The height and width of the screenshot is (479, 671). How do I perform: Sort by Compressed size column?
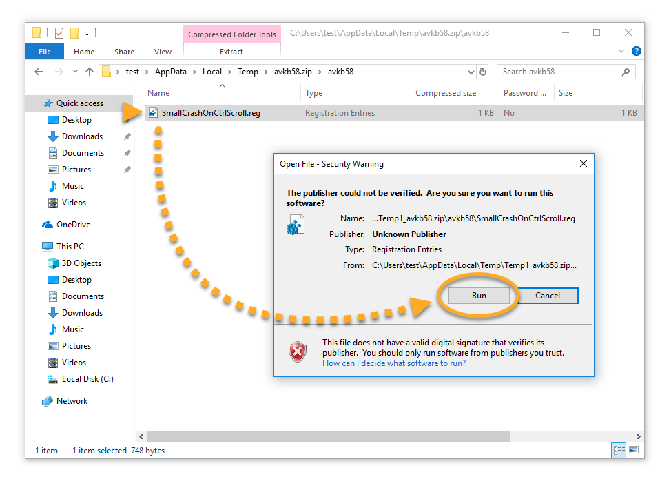coord(455,93)
